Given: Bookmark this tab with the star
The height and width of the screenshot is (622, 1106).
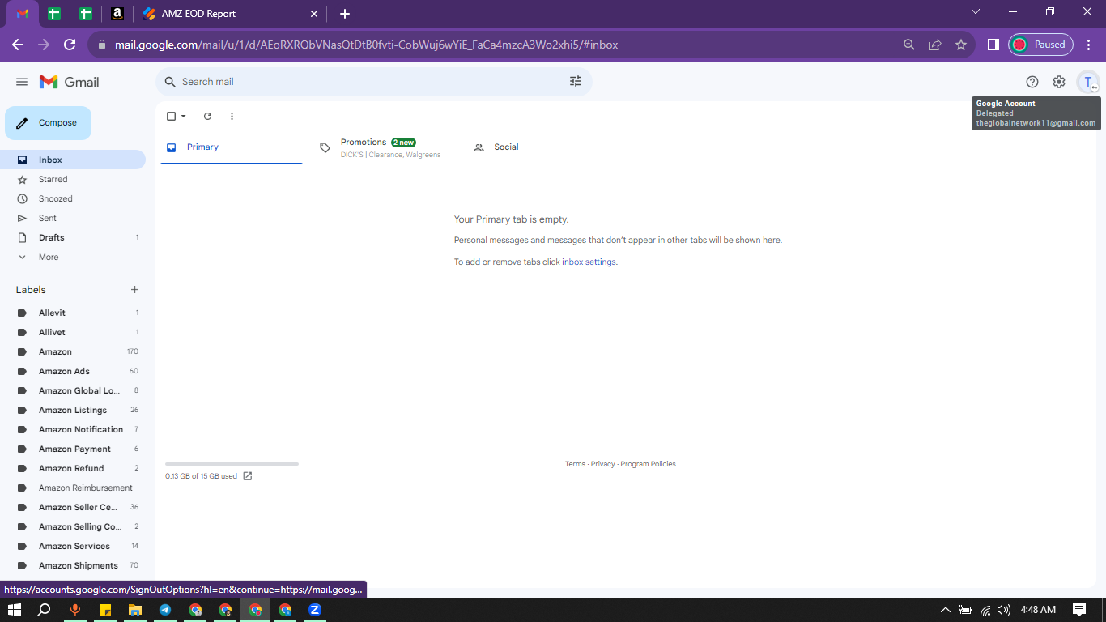Looking at the screenshot, I should pos(961,45).
